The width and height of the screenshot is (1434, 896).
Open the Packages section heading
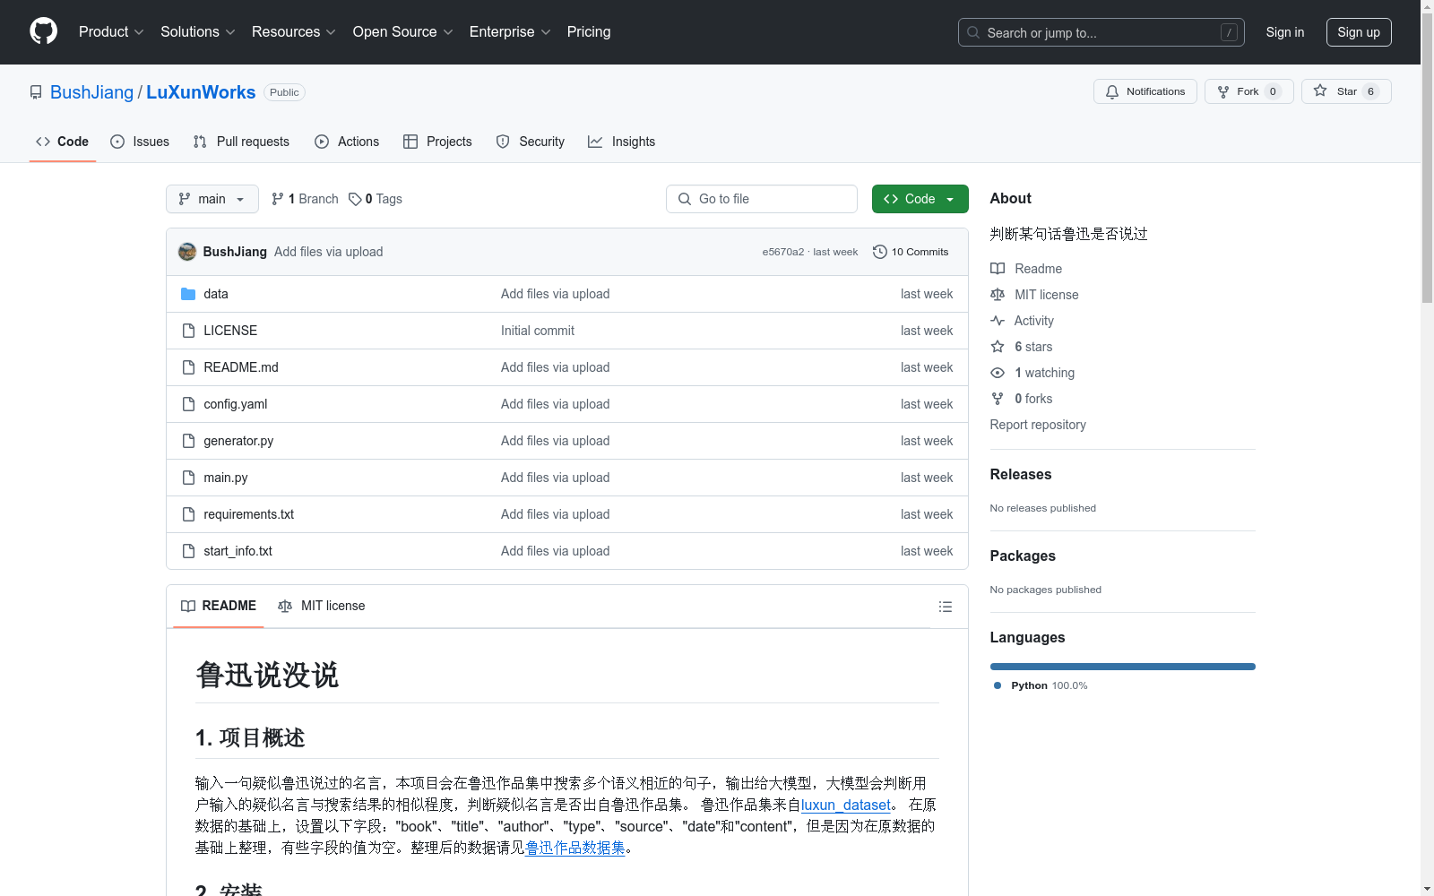click(x=1023, y=556)
